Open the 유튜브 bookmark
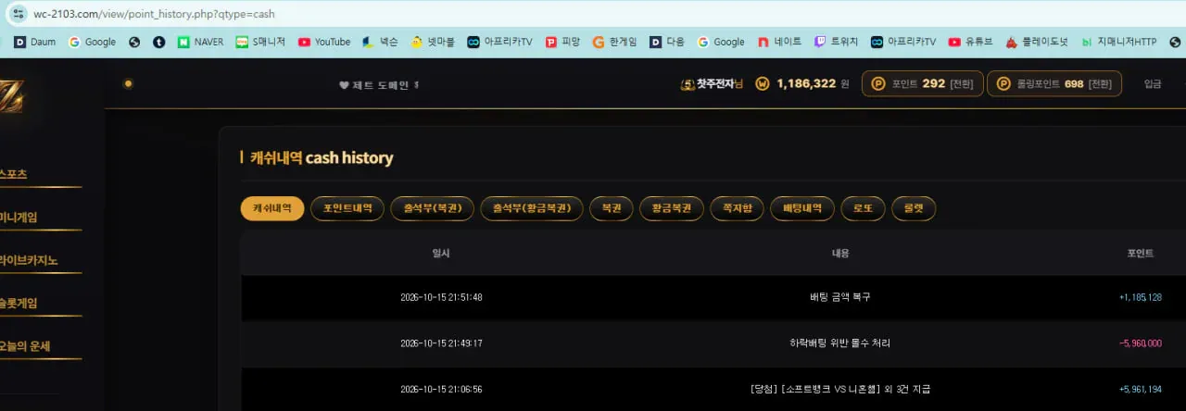 click(970, 42)
